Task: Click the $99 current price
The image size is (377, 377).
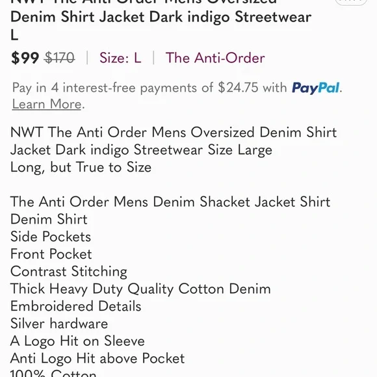Action: tap(25, 58)
